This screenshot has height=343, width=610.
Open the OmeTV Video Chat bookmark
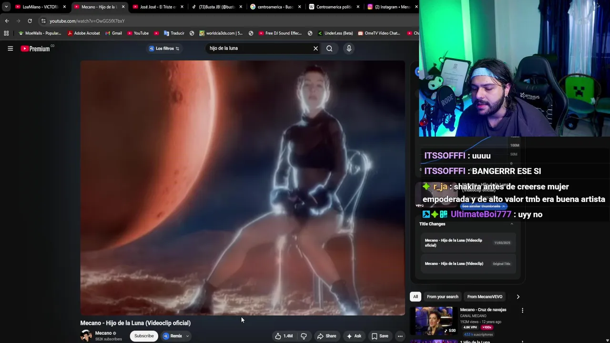point(379,33)
